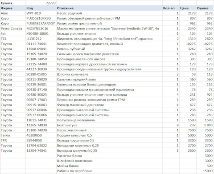This screenshot has height=174, width=214.
Task: Click the Болт шатуна description cell
Action: tap(109, 125)
